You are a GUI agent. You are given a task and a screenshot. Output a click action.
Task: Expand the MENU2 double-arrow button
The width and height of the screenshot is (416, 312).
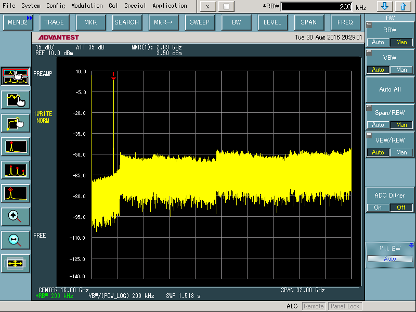(30, 18)
